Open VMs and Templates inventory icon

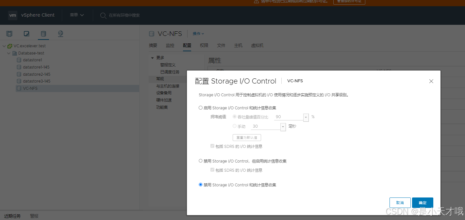click(x=26, y=34)
